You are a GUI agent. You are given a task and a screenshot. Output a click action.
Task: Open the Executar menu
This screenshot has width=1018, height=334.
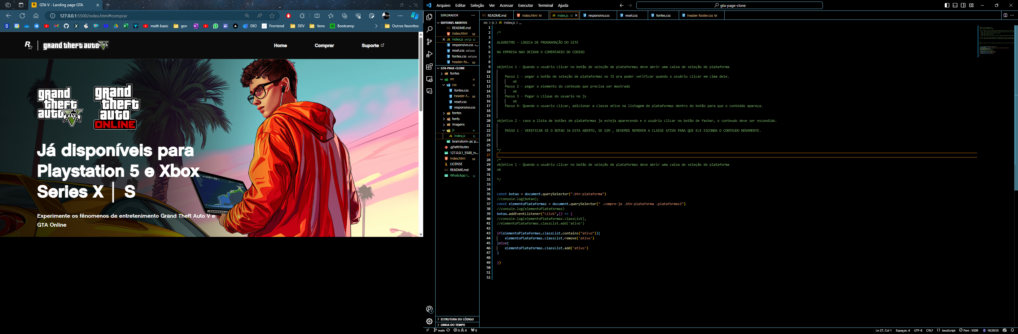(525, 6)
